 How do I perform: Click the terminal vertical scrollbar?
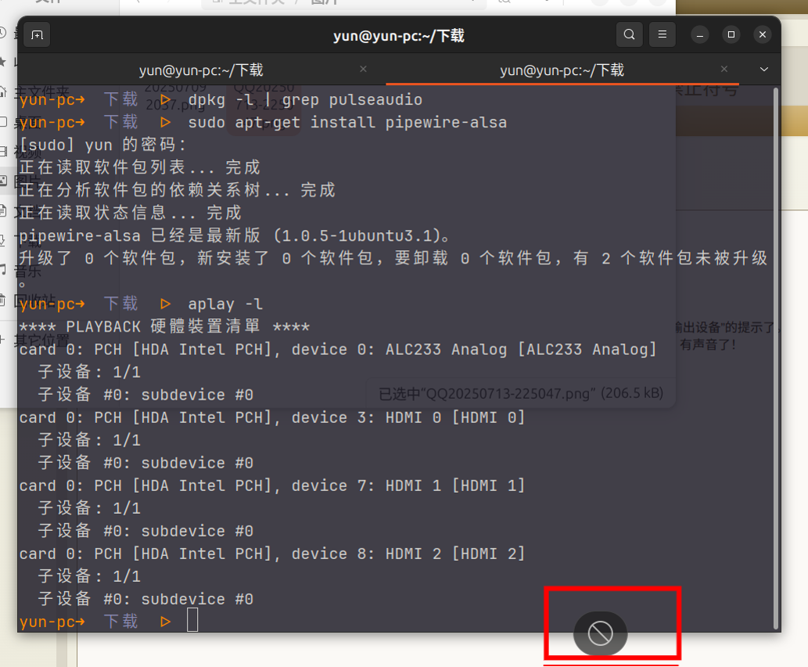(x=775, y=358)
